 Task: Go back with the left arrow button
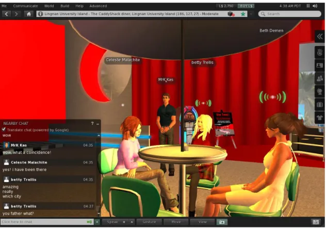click(6, 14)
